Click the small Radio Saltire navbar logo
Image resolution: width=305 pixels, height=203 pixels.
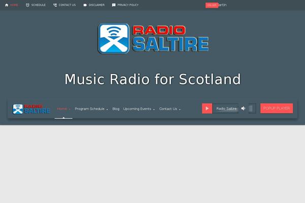click(x=32, y=109)
